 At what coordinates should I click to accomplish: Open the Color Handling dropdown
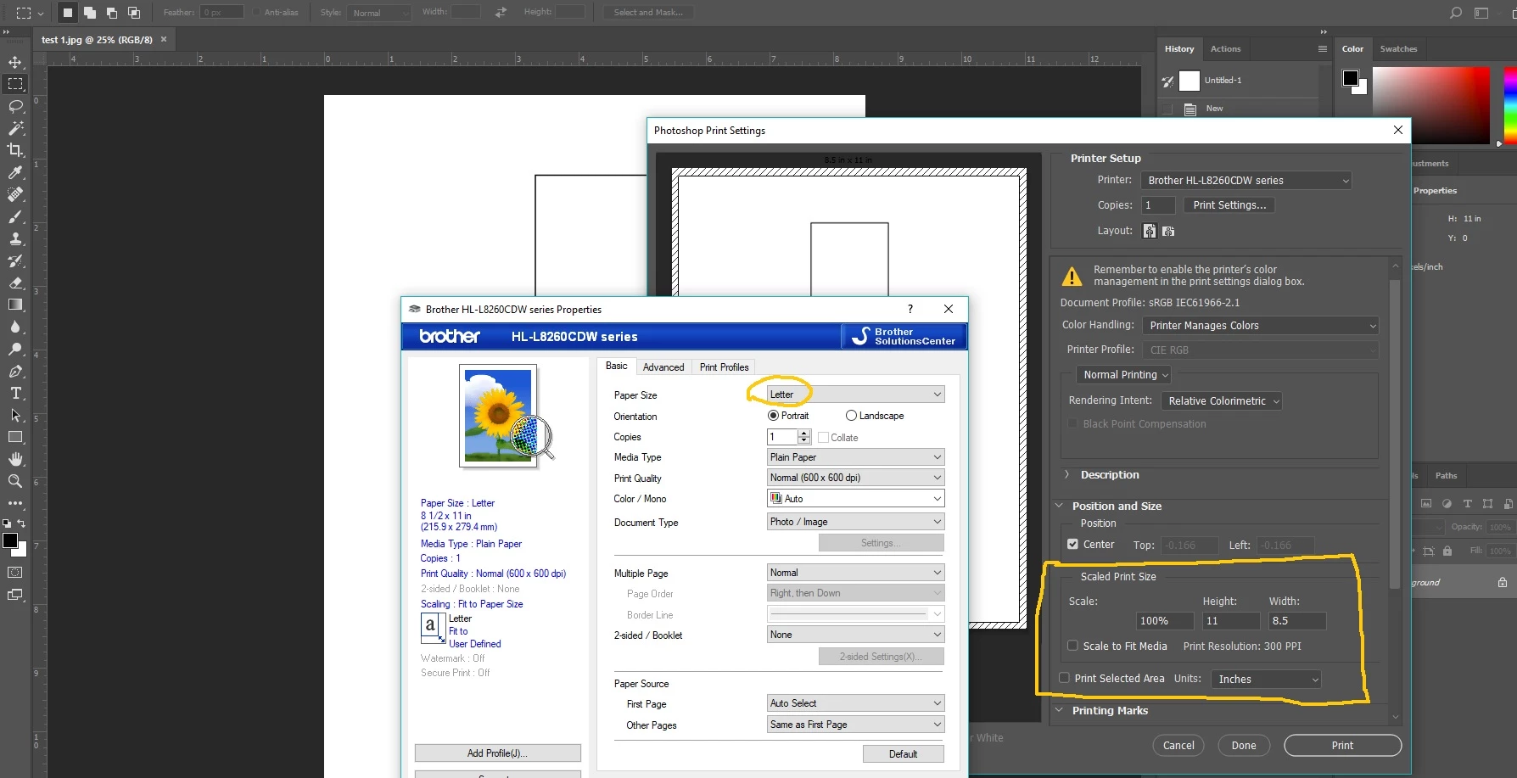1260,326
